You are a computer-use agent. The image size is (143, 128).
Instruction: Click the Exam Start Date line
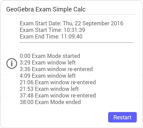tap(71, 23)
